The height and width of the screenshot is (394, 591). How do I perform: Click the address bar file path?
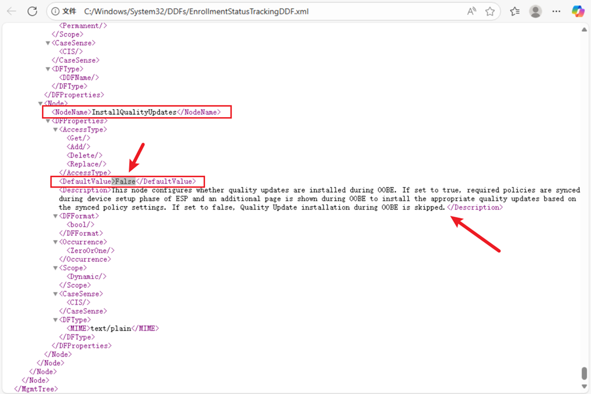196,12
